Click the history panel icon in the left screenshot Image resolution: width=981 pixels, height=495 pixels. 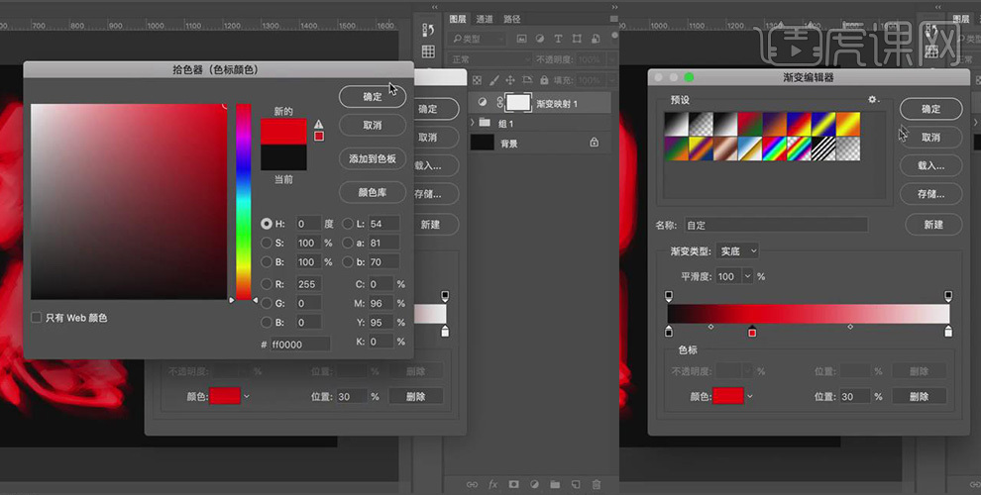pyautogui.click(x=428, y=30)
